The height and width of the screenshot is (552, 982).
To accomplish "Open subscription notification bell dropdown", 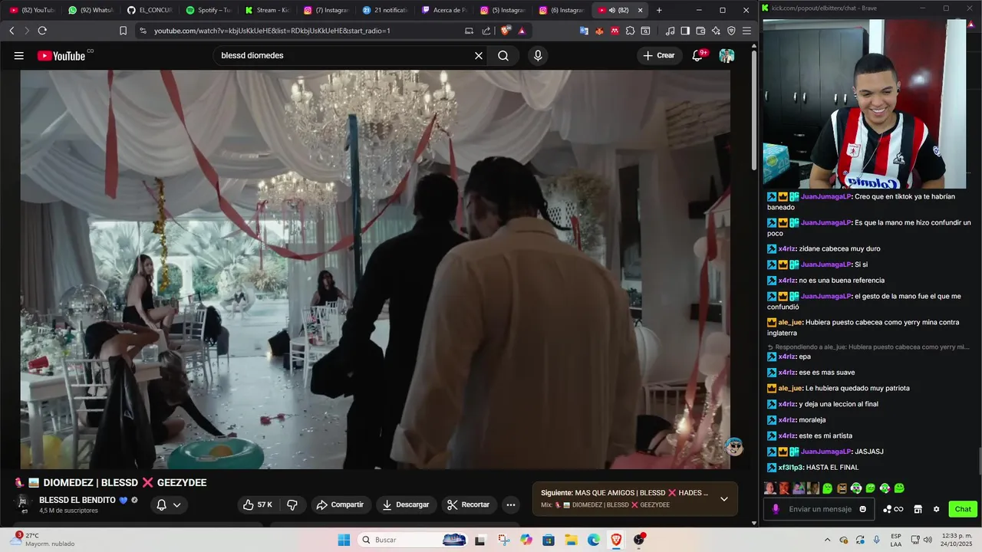I will tap(169, 504).
